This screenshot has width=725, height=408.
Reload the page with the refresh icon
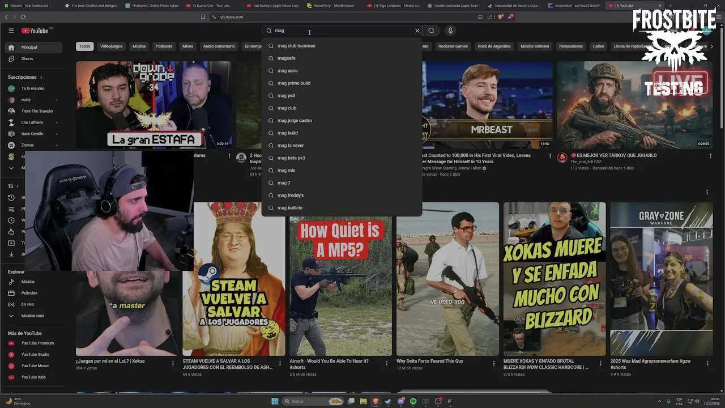point(23,17)
